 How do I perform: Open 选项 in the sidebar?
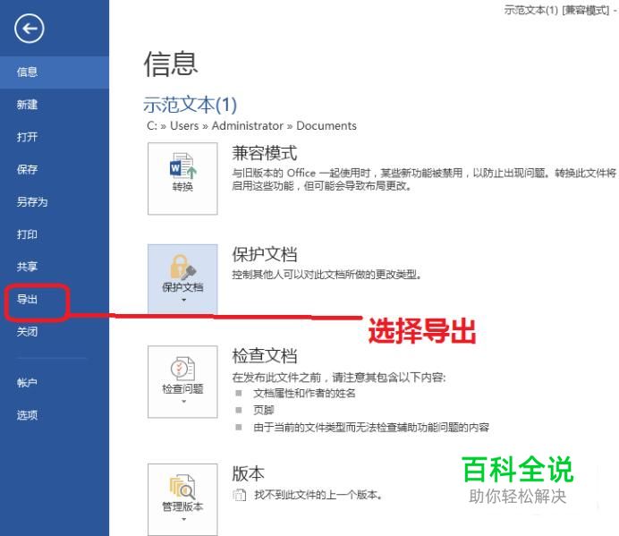(27, 414)
